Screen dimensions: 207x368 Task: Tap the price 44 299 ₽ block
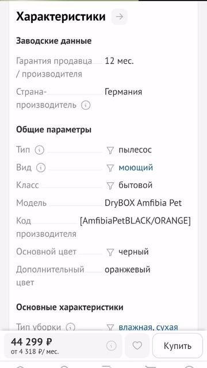click(32, 342)
